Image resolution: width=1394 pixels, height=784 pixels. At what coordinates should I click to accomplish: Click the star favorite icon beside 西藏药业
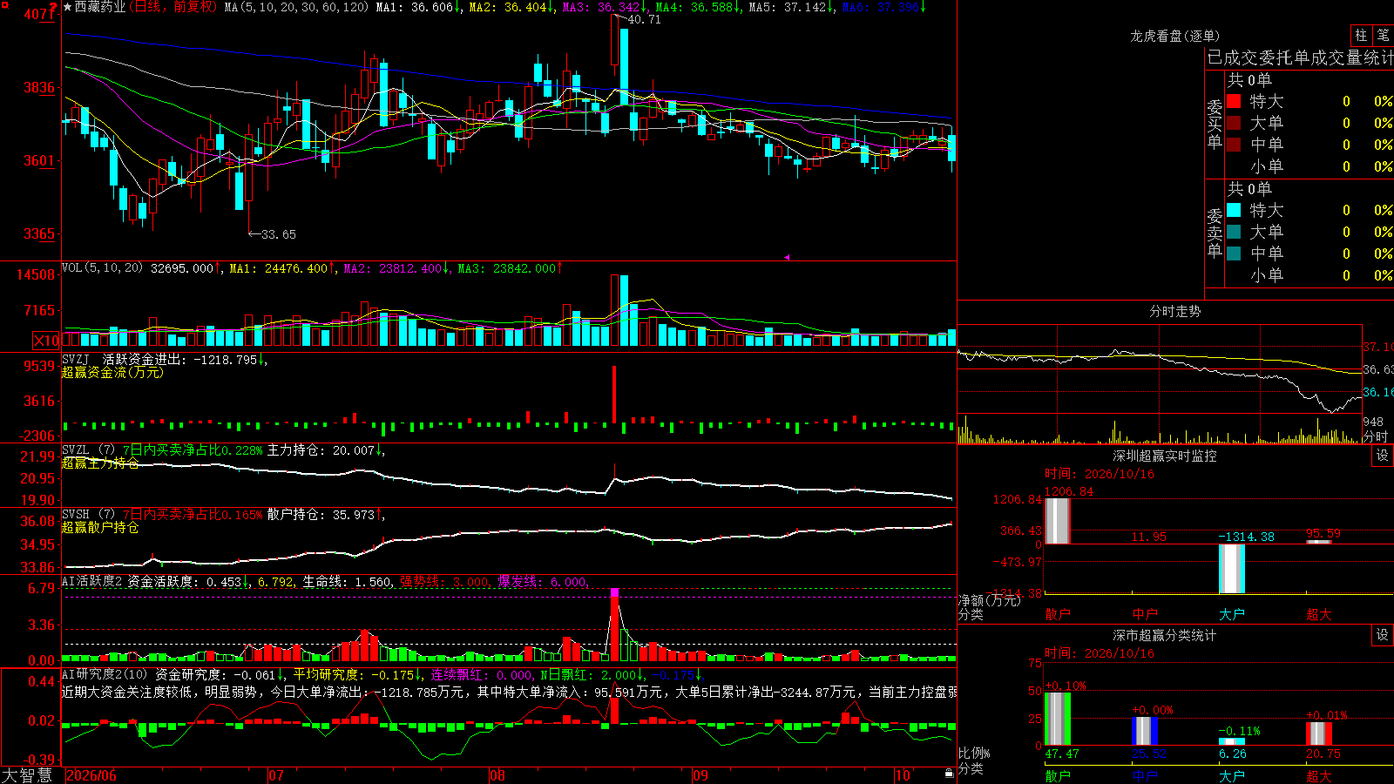coord(68,7)
